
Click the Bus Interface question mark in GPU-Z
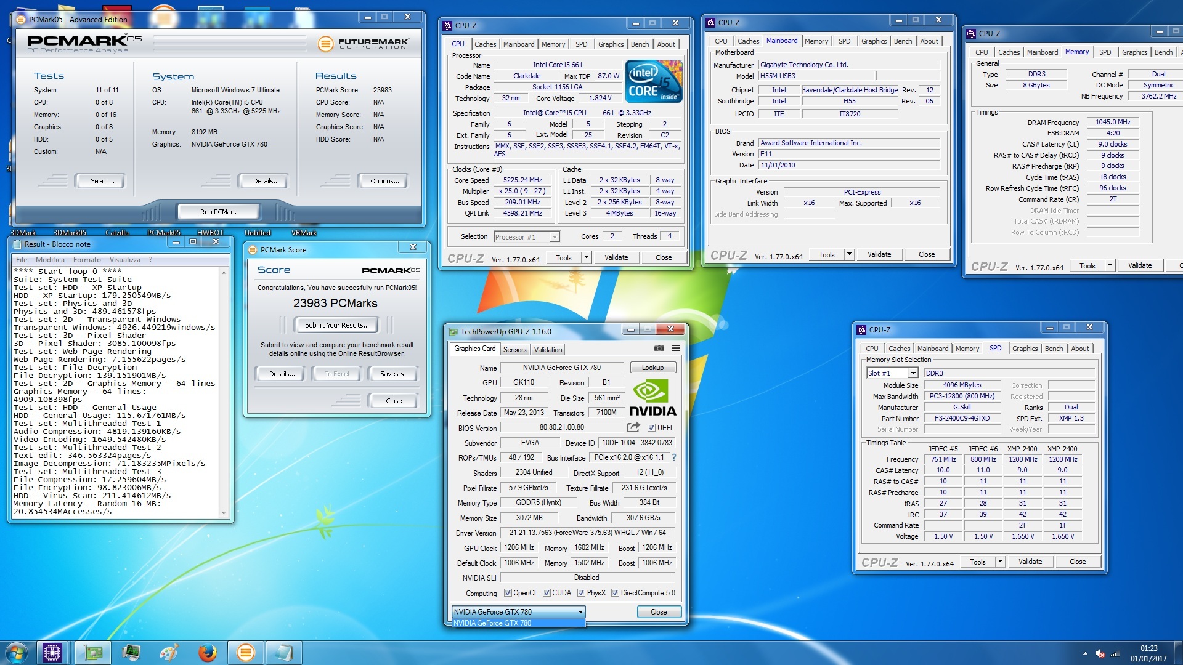(x=674, y=457)
